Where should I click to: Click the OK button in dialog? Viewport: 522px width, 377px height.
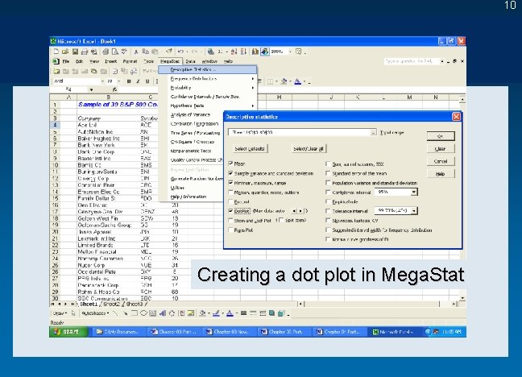[x=441, y=136]
